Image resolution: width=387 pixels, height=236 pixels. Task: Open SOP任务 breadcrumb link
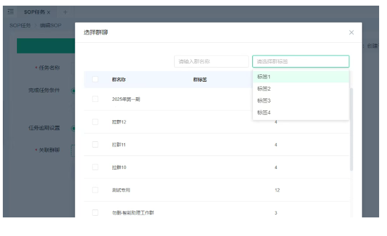pos(20,25)
